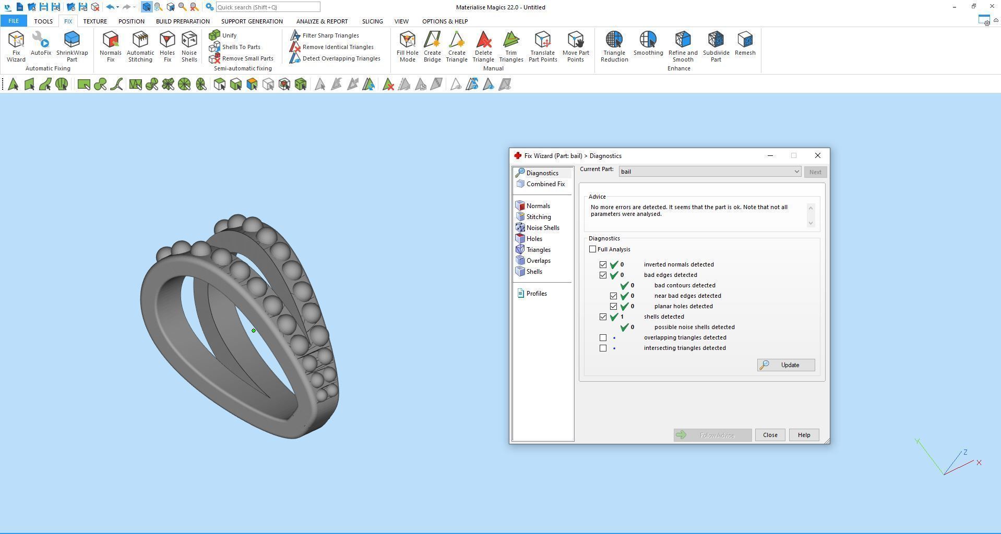Open the Remesh tool
The width and height of the screenshot is (1001, 534).
[745, 43]
